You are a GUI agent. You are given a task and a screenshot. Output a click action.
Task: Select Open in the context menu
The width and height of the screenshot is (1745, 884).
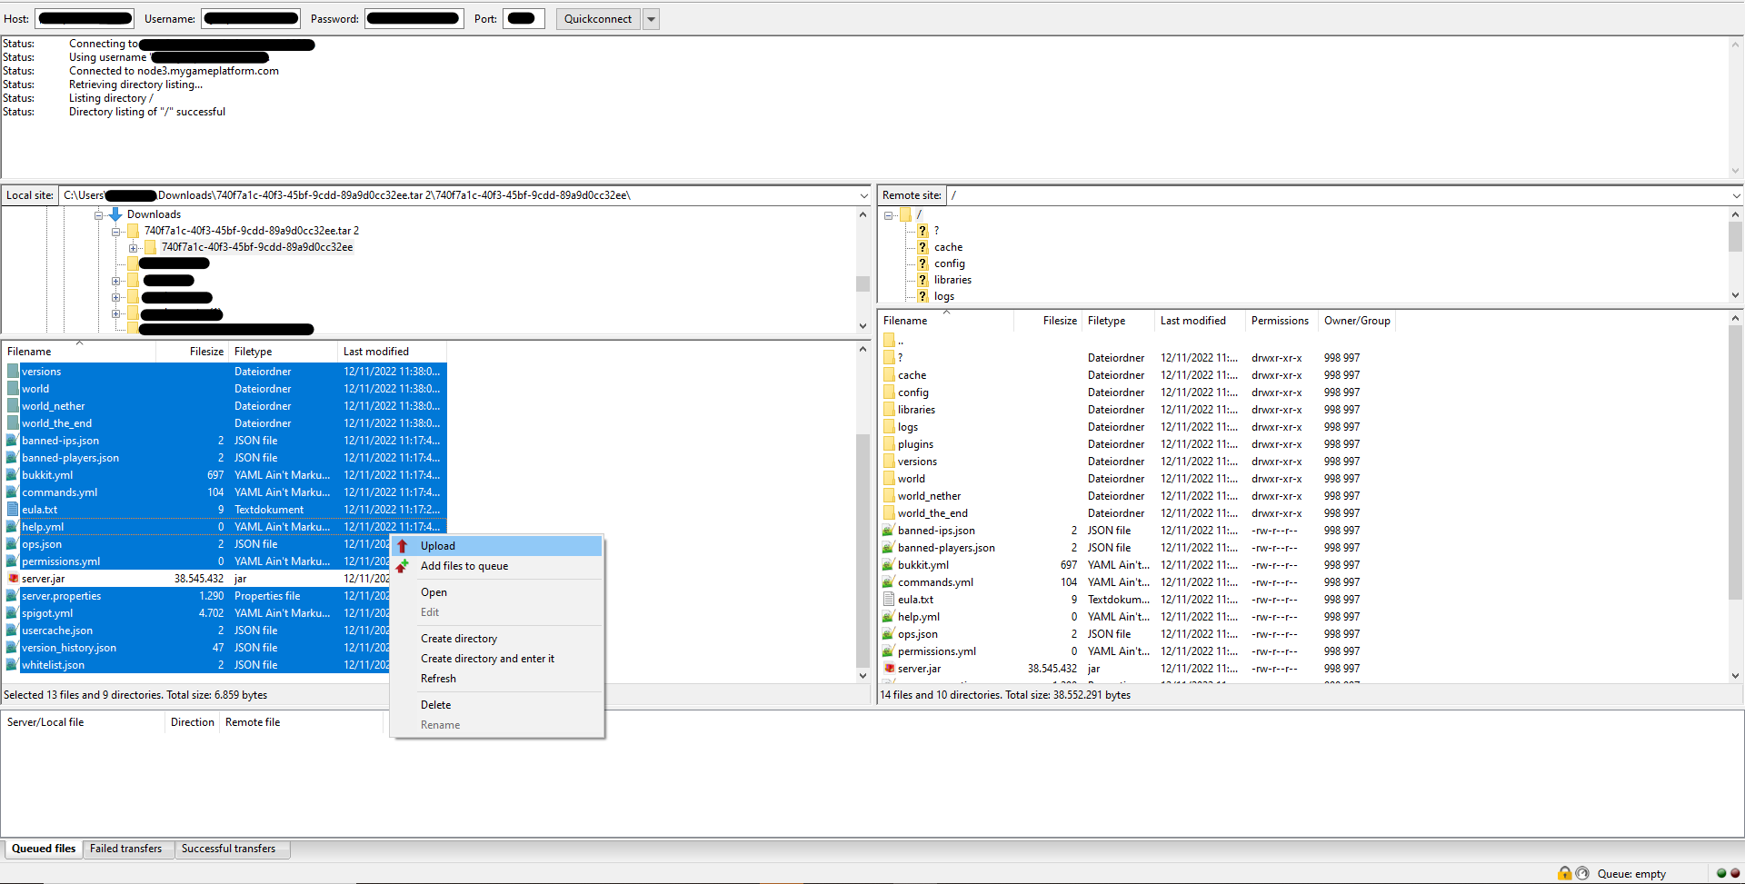click(497, 592)
